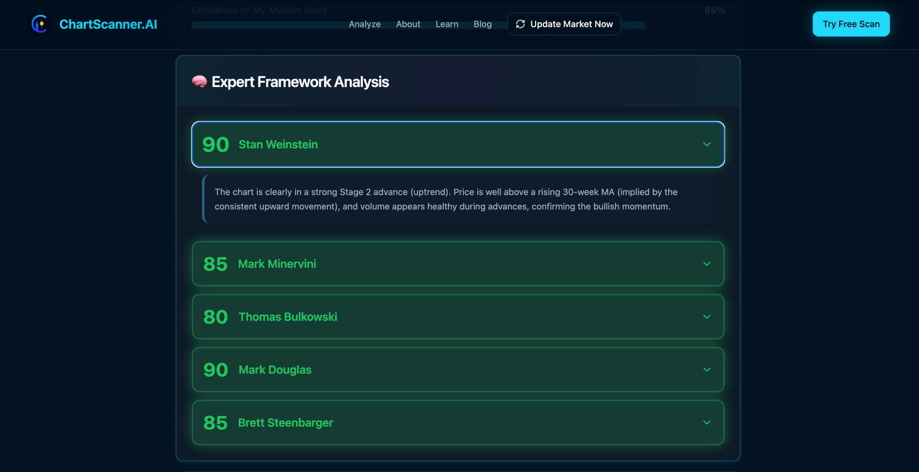This screenshot has height=472, width=919.
Task: Open the Analyze menu item
Action: tap(365, 24)
